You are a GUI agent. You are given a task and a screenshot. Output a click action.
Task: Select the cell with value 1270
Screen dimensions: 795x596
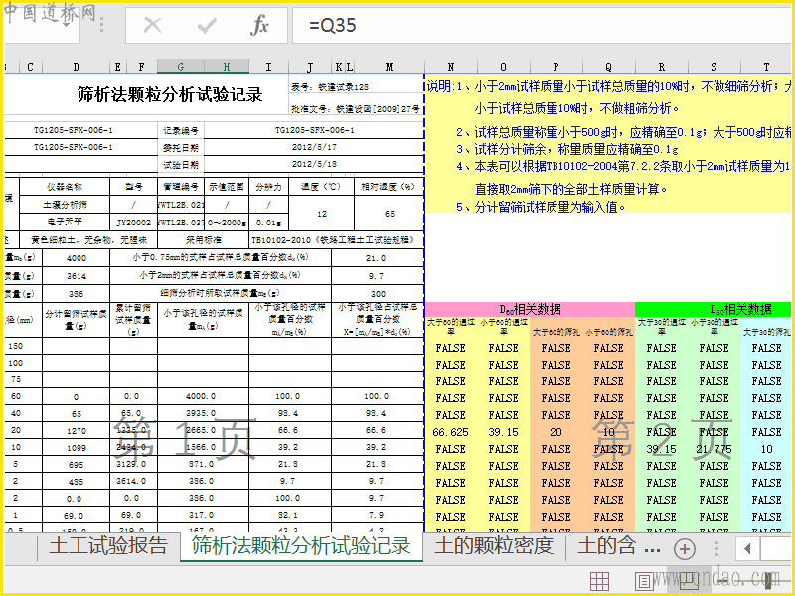point(77,431)
